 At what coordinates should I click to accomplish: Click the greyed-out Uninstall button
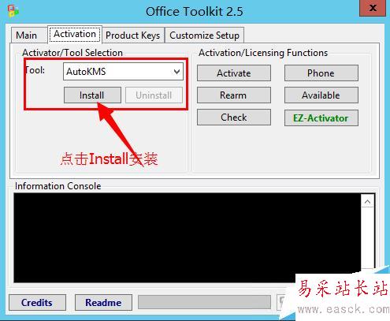[154, 95]
